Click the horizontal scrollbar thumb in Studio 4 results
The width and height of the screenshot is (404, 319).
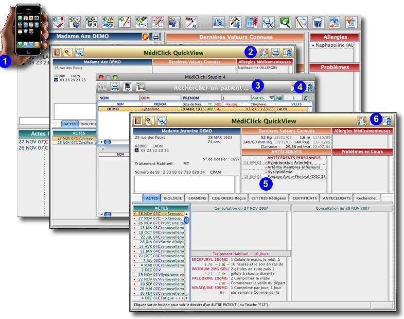[107, 142]
